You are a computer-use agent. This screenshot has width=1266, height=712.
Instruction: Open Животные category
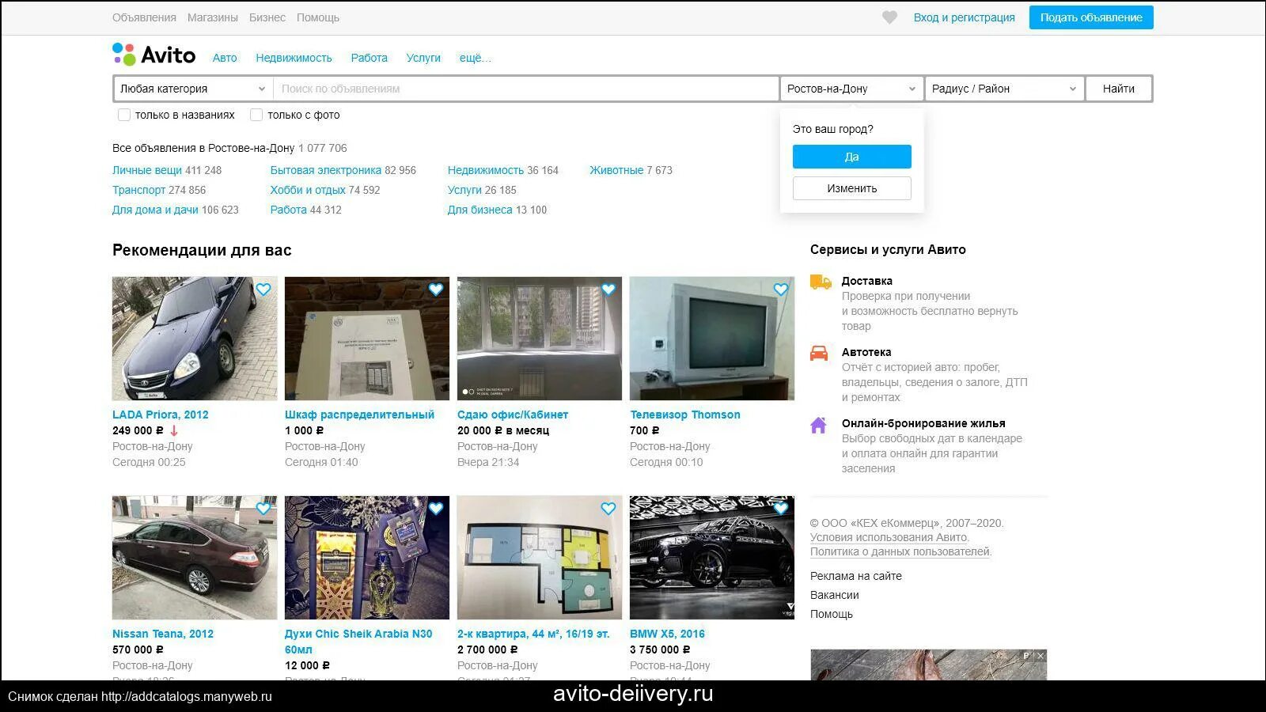coord(616,170)
